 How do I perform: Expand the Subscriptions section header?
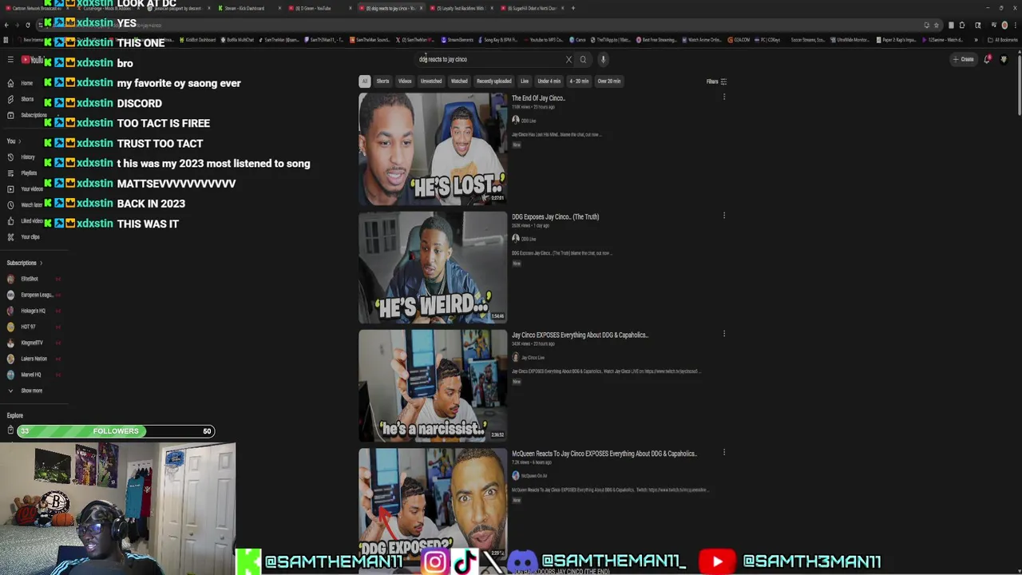click(24, 263)
